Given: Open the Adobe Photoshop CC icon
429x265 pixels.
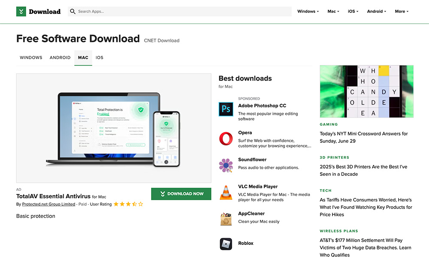Looking at the screenshot, I should tap(226, 109).
